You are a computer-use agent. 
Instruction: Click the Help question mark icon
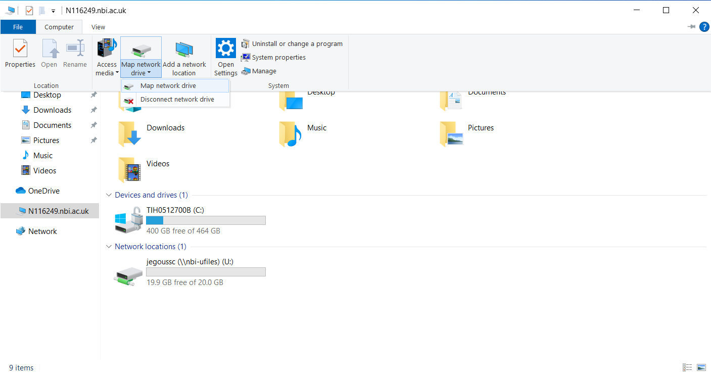[x=704, y=27]
